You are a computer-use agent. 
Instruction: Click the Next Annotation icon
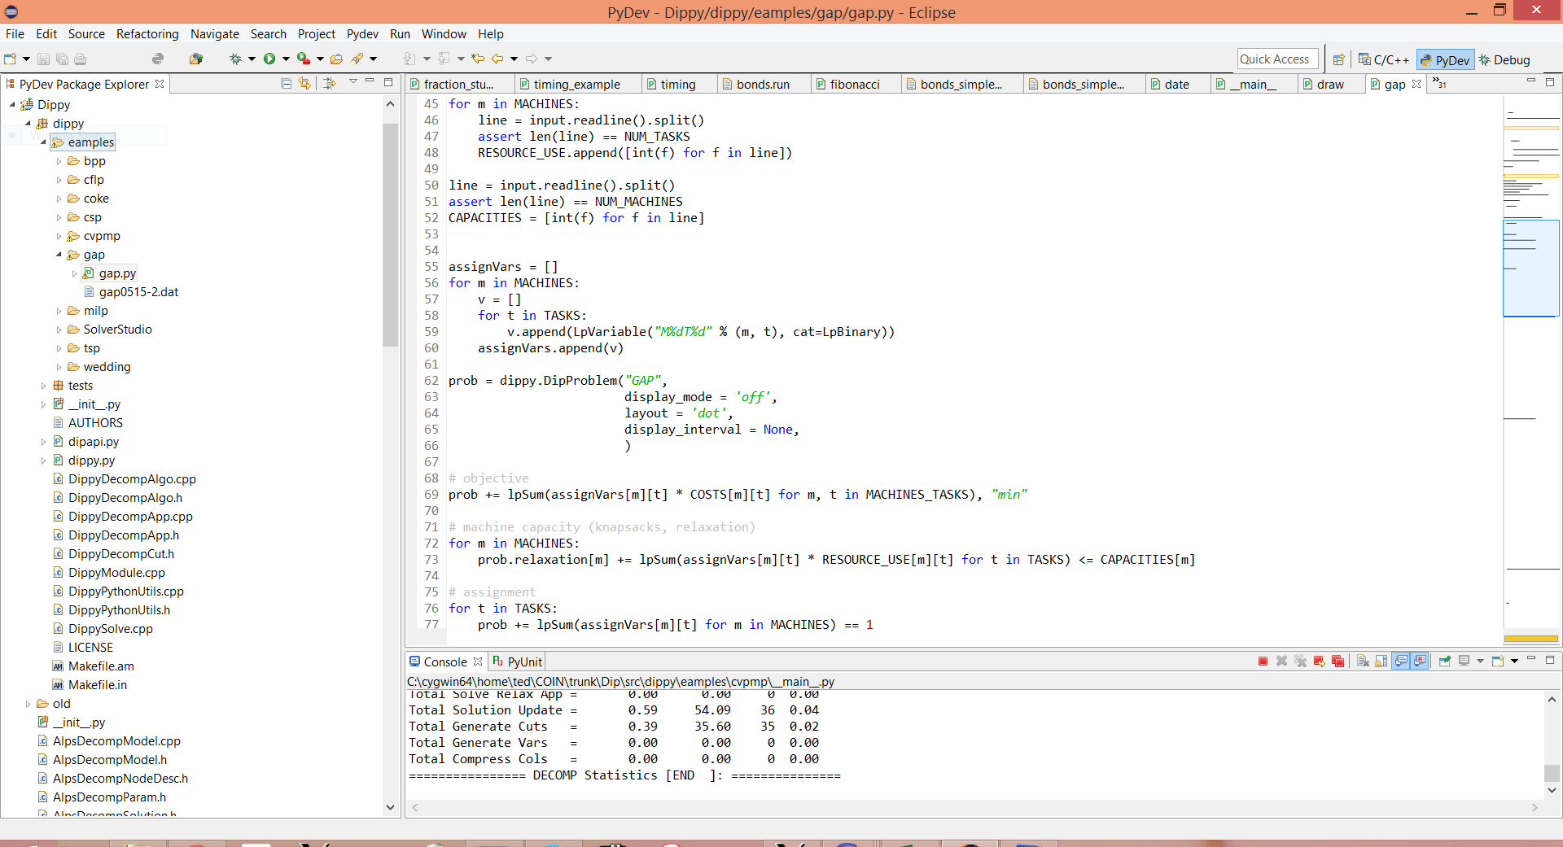(409, 59)
